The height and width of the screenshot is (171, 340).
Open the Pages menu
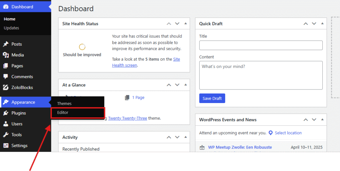[26, 66]
